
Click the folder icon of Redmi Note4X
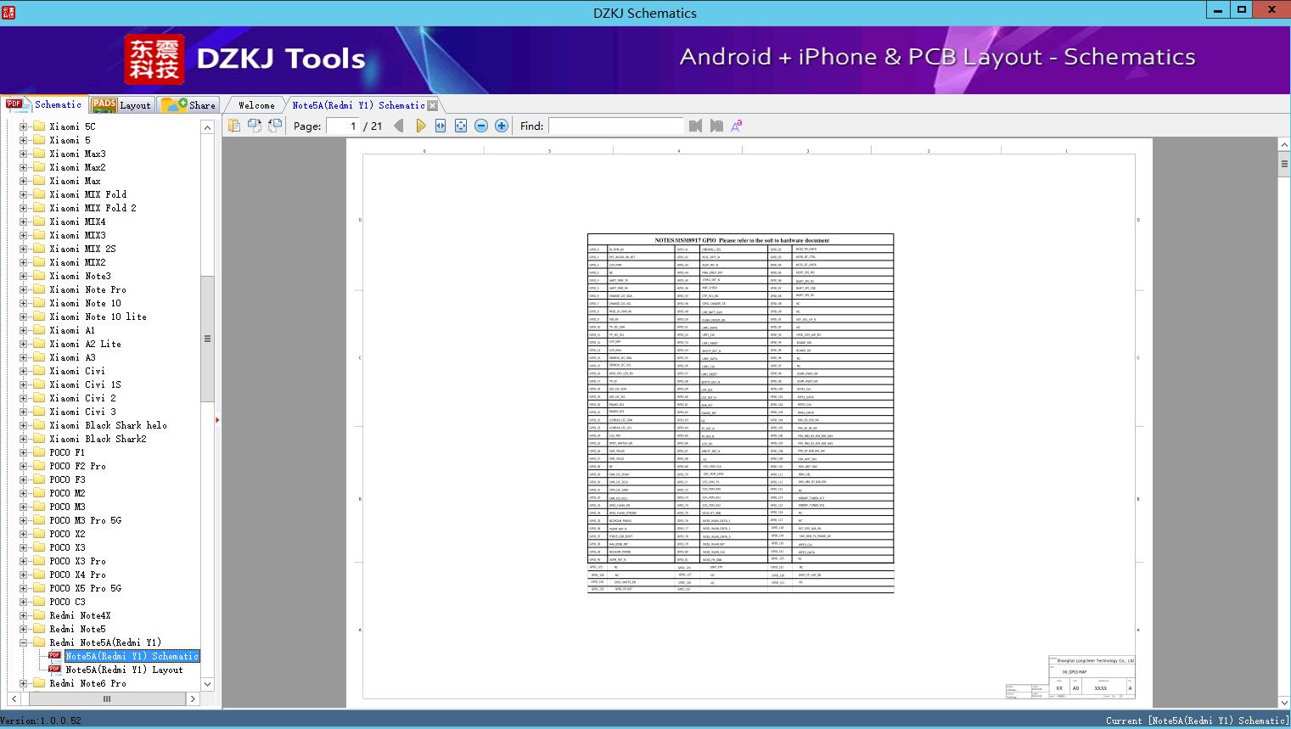point(38,615)
